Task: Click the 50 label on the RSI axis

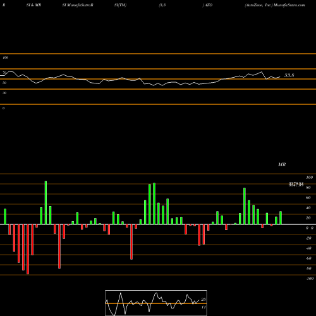Action: (4, 83)
